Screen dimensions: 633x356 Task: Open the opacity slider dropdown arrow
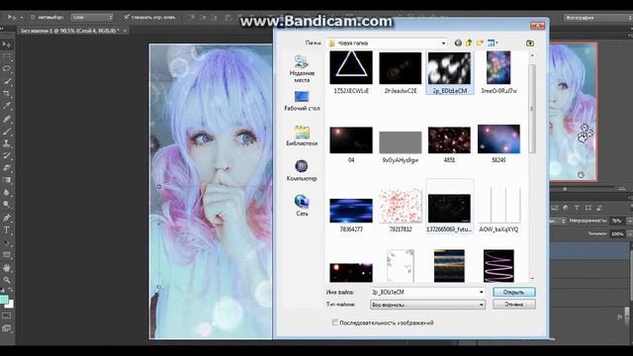click(629, 221)
